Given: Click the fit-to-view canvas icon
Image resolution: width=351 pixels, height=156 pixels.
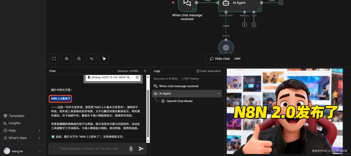Looking at the screenshot, I should tap(54, 59).
